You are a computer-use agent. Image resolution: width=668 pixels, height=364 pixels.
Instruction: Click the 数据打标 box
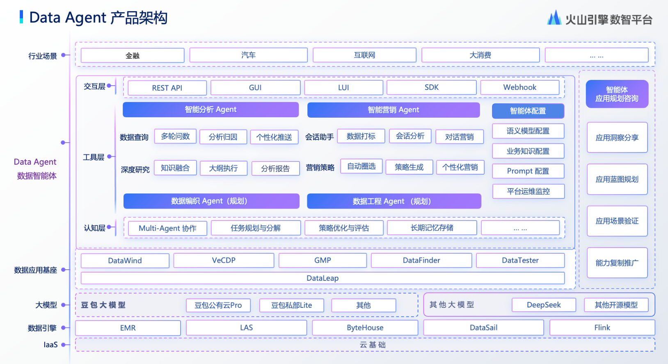[361, 136]
